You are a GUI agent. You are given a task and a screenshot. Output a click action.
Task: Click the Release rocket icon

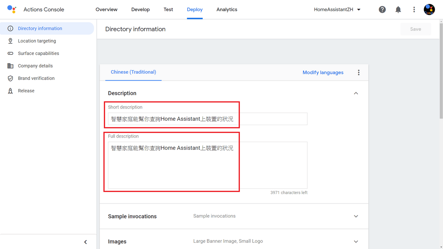(10, 91)
